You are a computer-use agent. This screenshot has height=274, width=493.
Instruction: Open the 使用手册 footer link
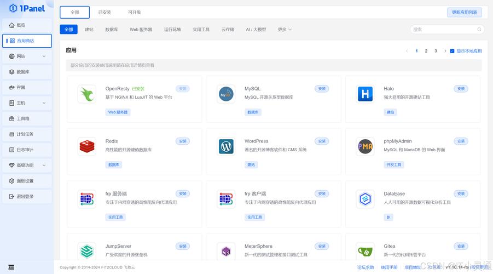389,267
